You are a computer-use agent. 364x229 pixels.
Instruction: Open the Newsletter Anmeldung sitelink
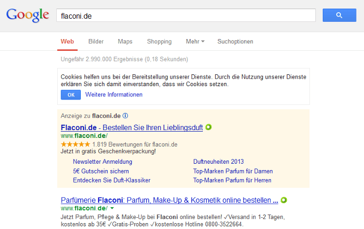(102, 162)
